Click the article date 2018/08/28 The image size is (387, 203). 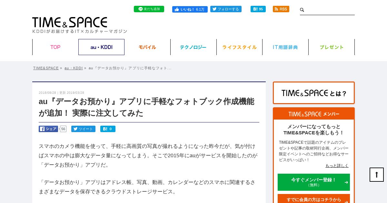[47, 92]
